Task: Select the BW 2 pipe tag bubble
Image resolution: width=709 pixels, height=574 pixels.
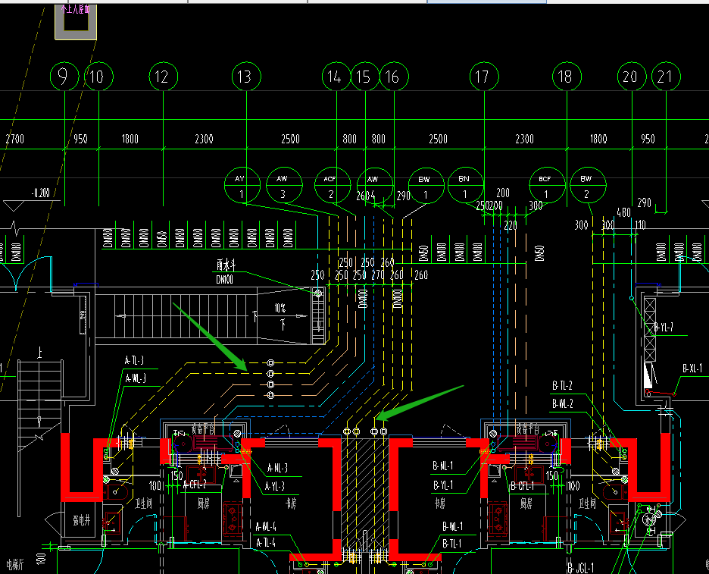Action: [x=588, y=186]
